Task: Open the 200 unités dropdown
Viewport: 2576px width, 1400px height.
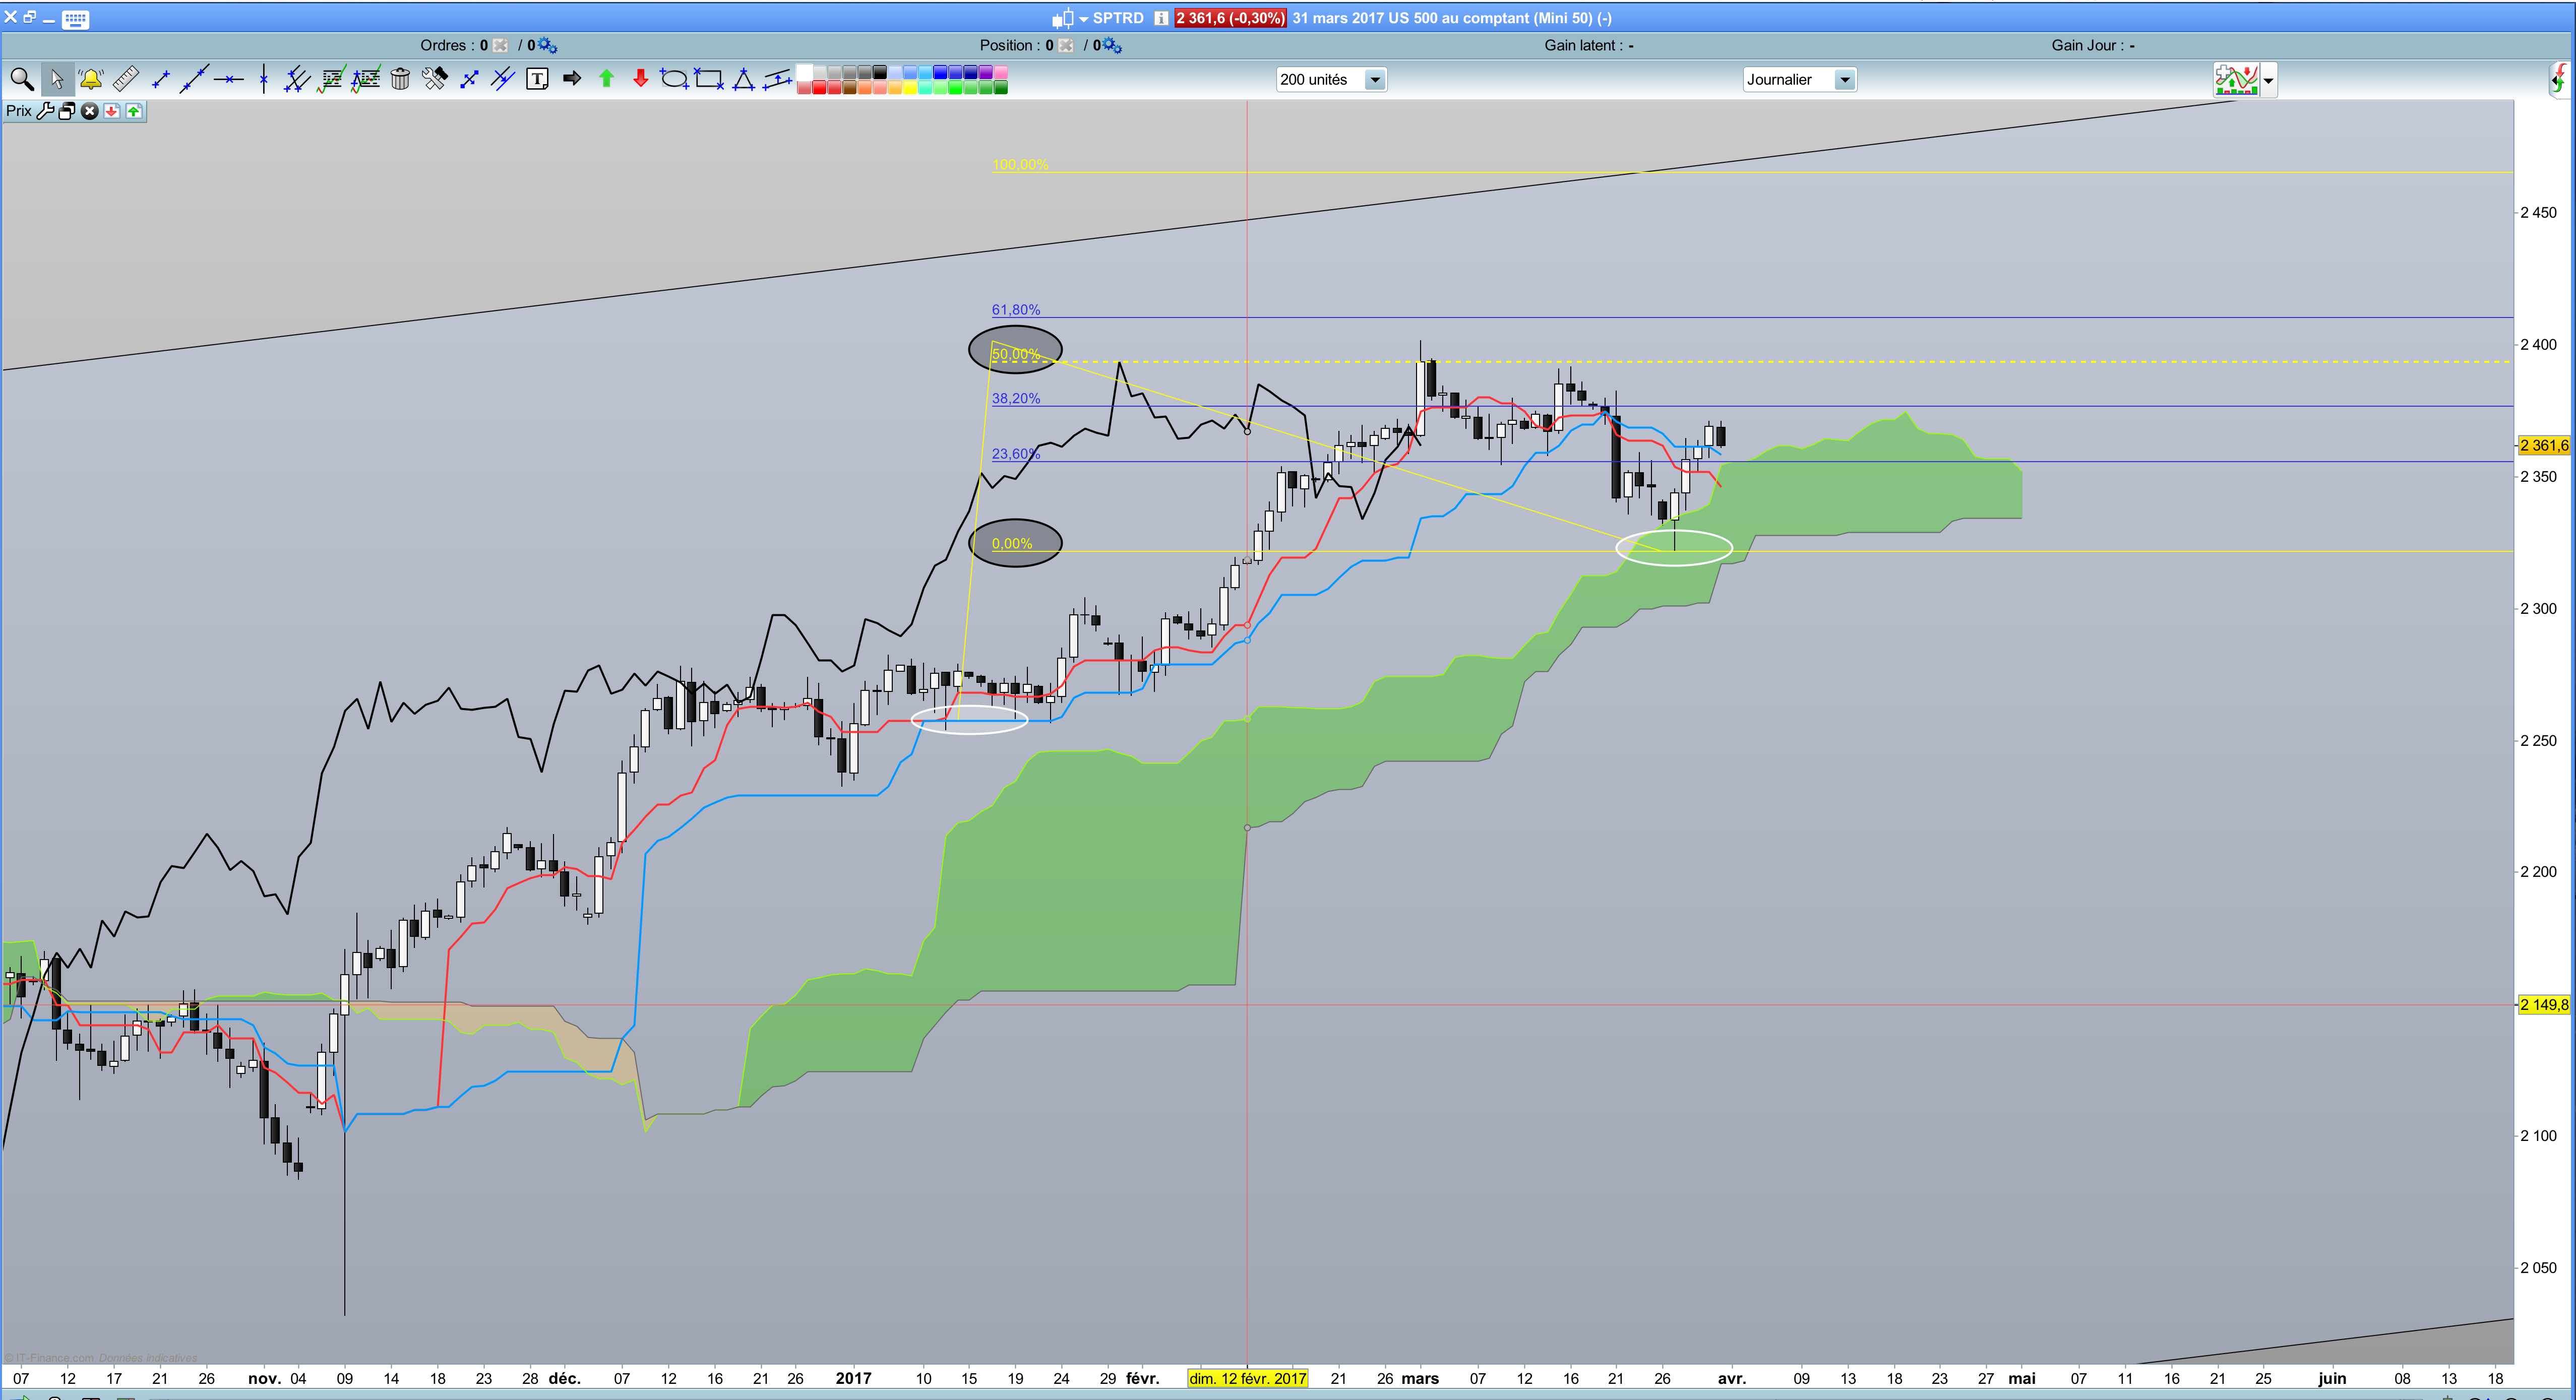Action: click(x=1375, y=79)
